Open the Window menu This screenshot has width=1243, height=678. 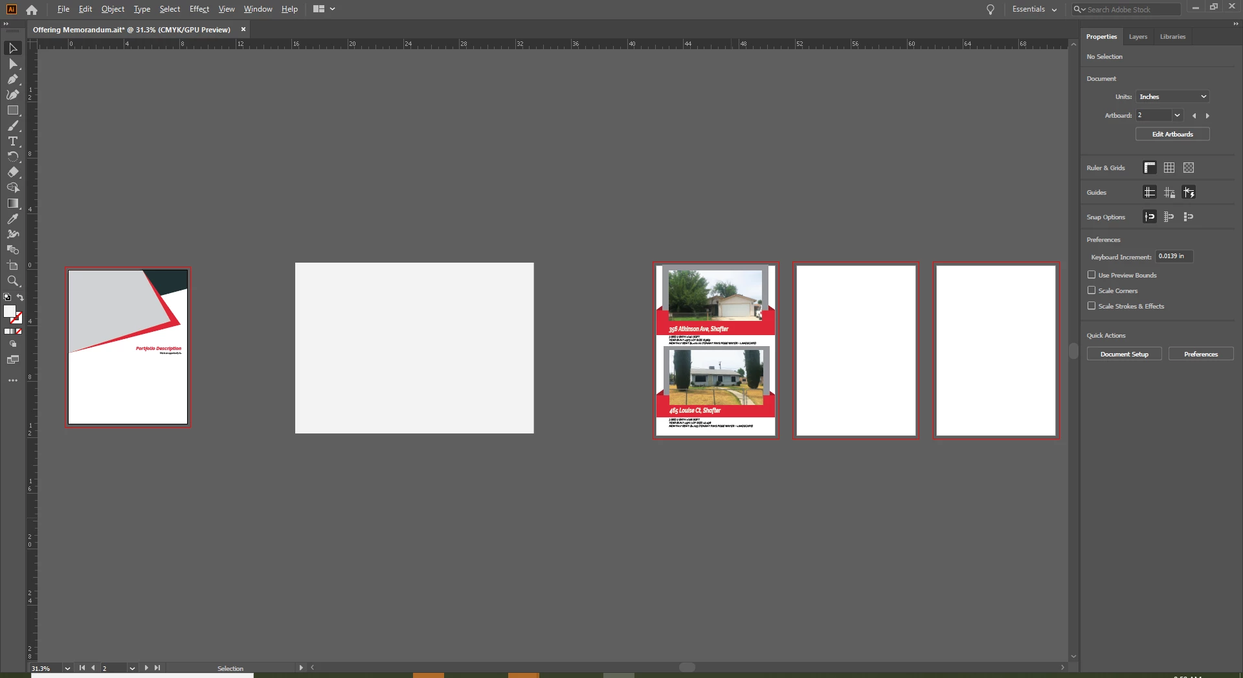click(x=258, y=9)
